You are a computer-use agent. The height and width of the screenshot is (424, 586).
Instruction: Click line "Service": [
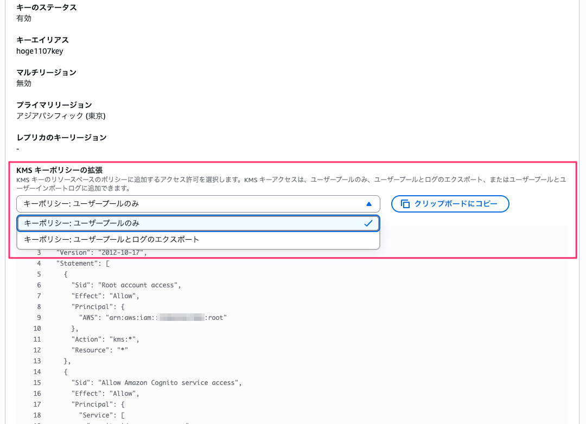click(101, 415)
